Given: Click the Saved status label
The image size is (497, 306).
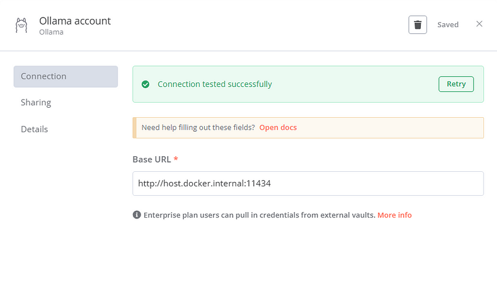Looking at the screenshot, I should pos(448,25).
